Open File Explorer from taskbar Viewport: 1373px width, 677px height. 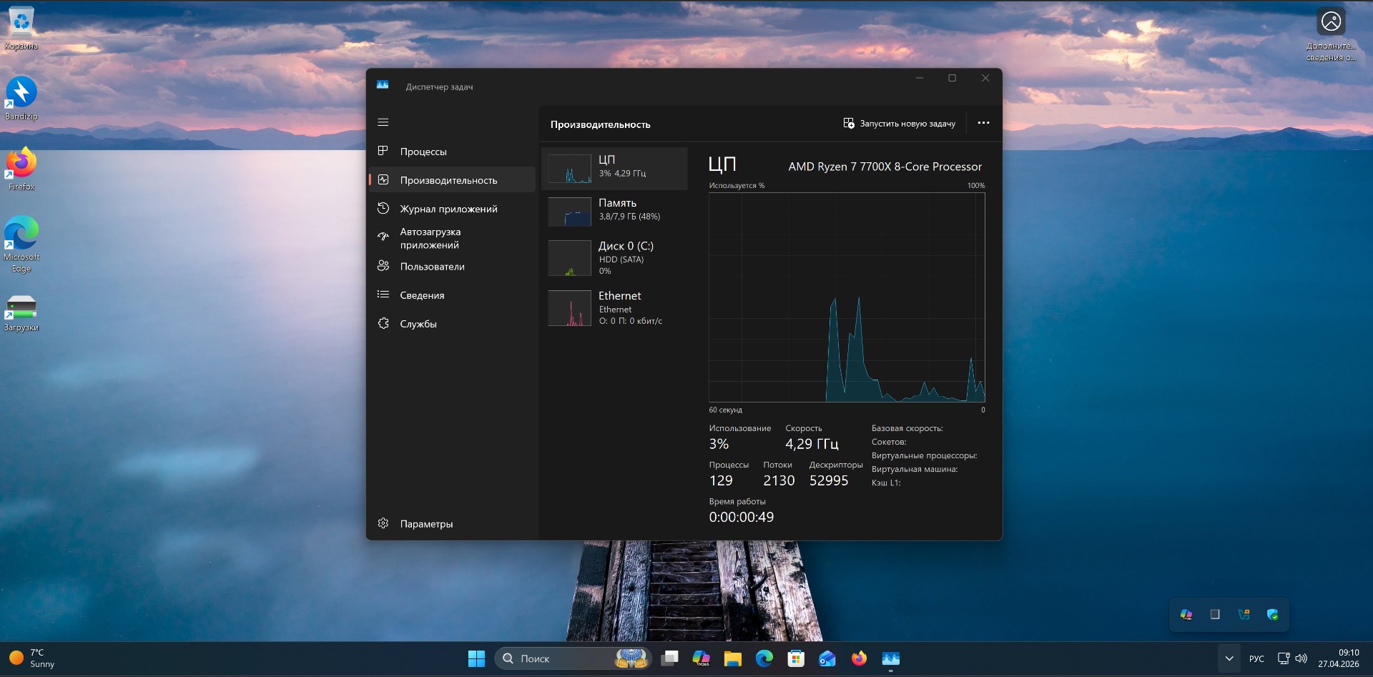[x=733, y=658]
